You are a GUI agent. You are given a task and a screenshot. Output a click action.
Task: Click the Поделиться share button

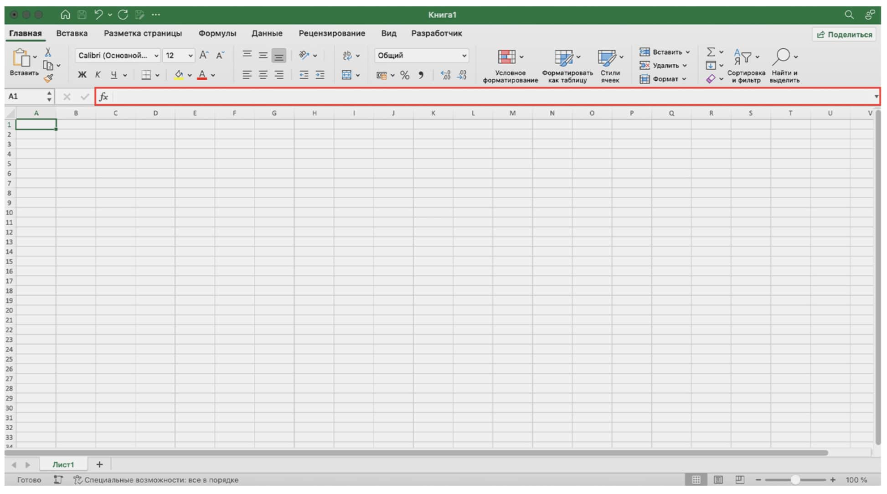(x=844, y=35)
